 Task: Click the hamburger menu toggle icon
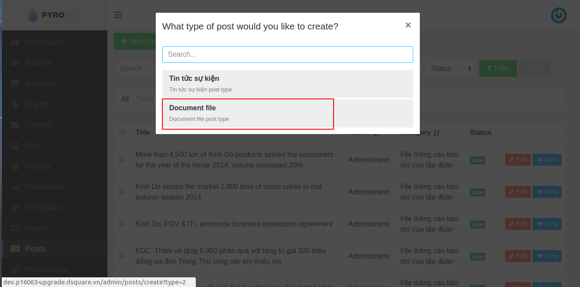tap(118, 15)
